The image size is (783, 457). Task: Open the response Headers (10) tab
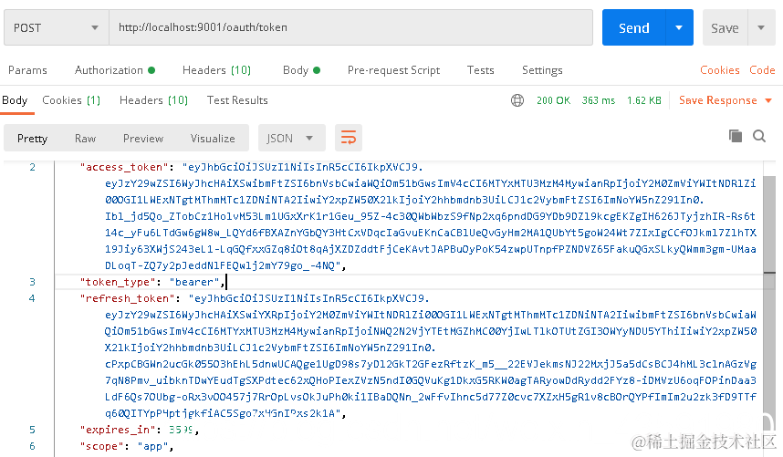tap(153, 100)
